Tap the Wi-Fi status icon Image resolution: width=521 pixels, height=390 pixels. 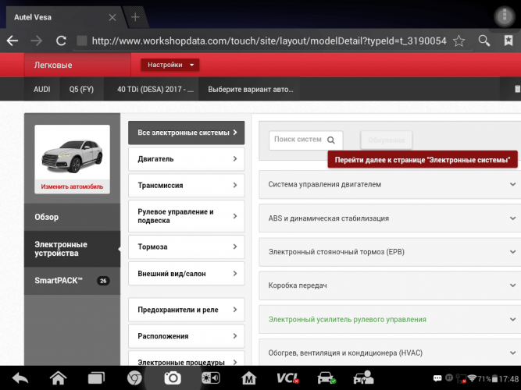tap(472, 378)
